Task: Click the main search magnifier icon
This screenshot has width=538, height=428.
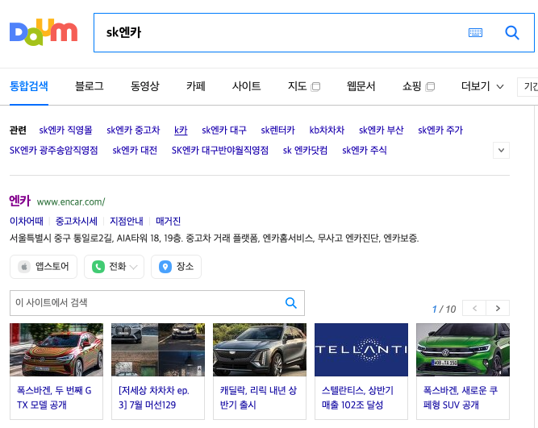Action: pyautogui.click(x=512, y=32)
